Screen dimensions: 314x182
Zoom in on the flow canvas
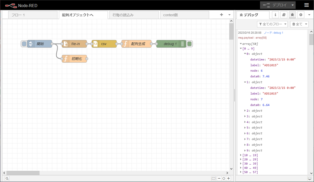(x=229, y=178)
